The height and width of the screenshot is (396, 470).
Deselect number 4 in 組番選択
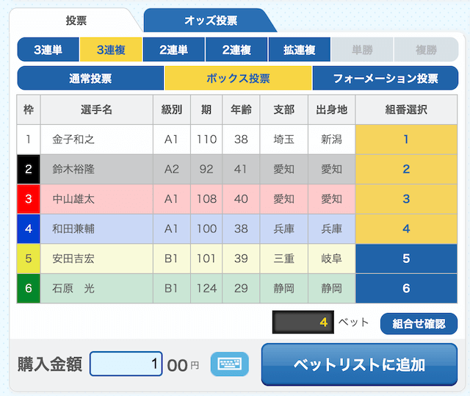[406, 228]
